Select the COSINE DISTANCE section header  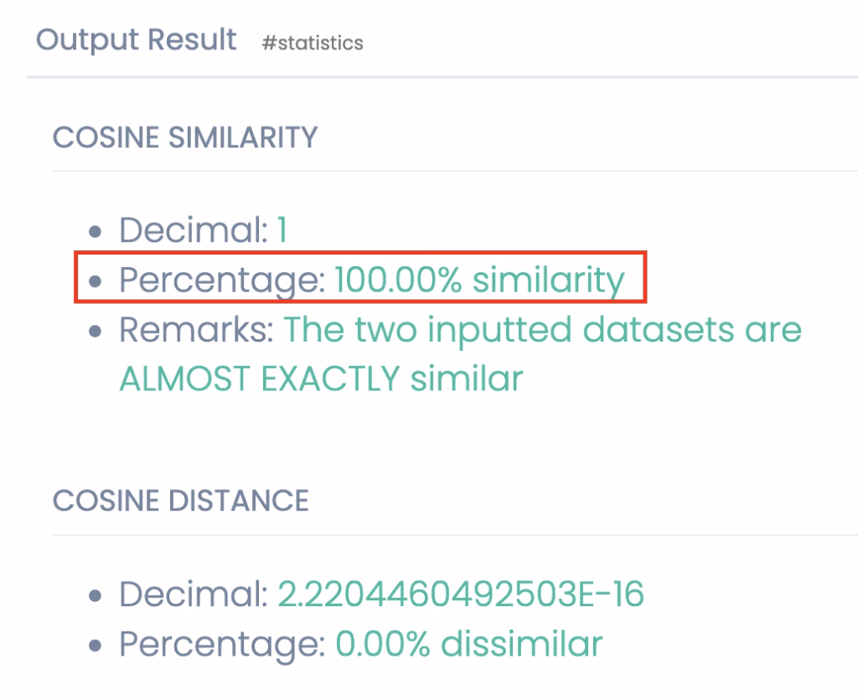click(180, 501)
